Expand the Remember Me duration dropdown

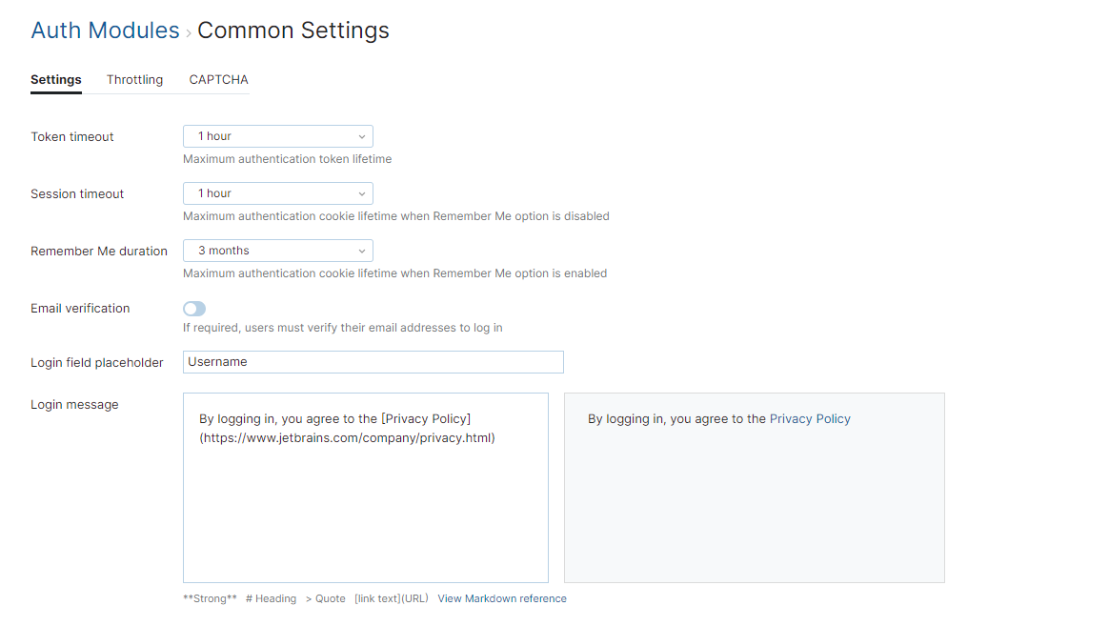(277, 251)
